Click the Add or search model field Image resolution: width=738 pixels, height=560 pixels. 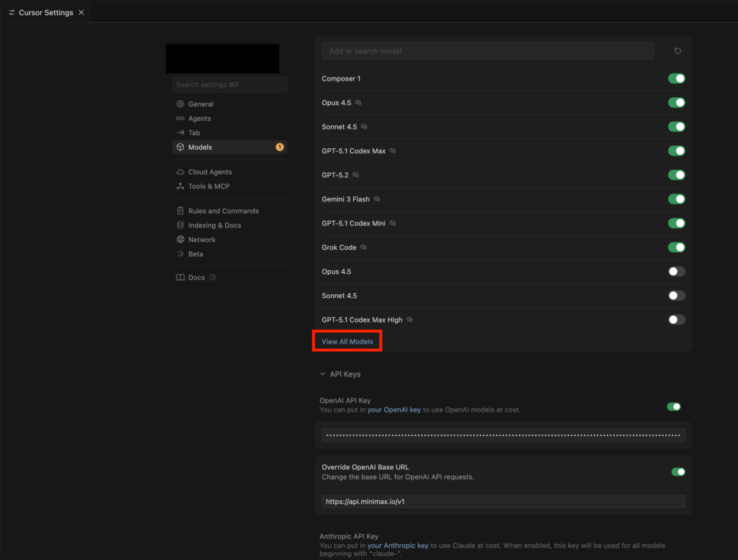tap(488, 51)
